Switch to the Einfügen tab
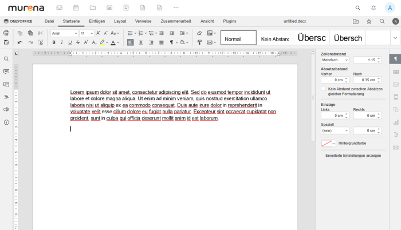Screen dimensions: 401x230 click(x=97, y=21)
